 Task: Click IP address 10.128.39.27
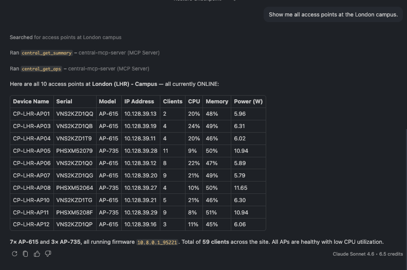140,188
